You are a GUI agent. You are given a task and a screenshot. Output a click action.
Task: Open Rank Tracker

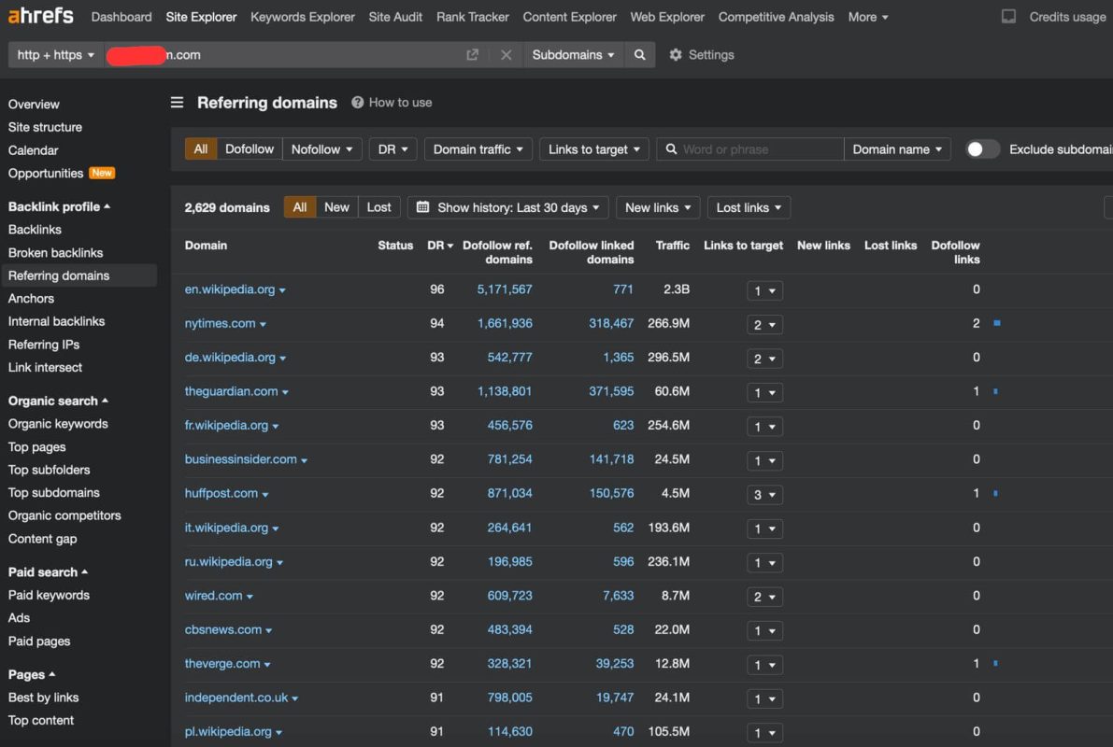click(x=473, y=16)
